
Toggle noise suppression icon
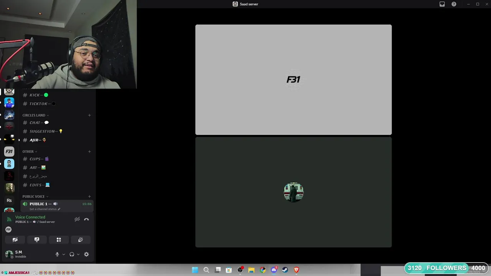tap(77, 219)
